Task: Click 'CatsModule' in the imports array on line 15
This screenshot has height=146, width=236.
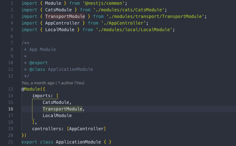Action: 56,102
